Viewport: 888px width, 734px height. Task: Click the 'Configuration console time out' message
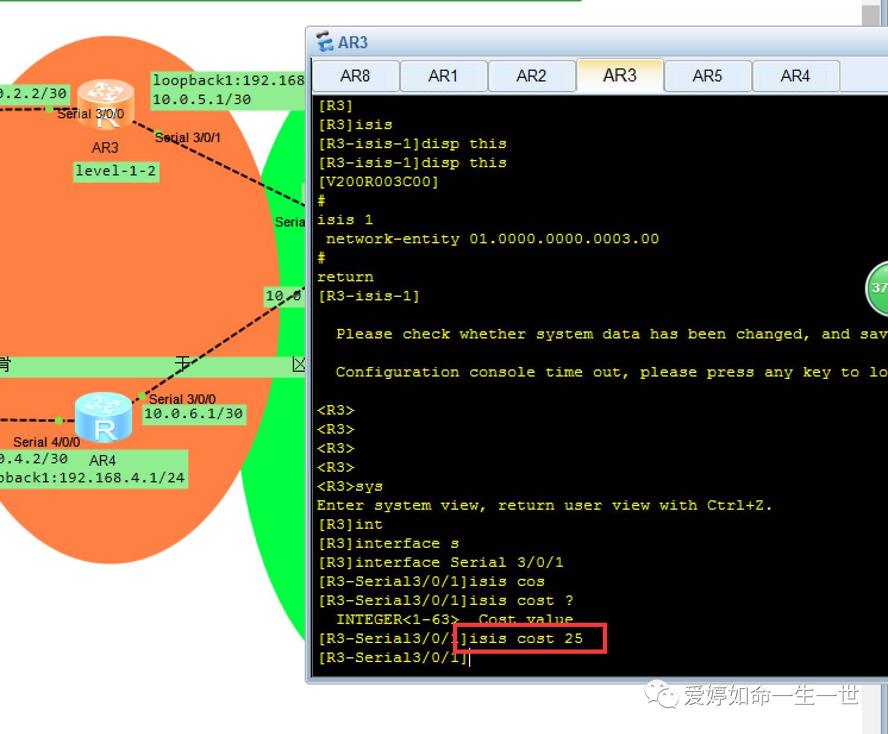click(612, 372)
